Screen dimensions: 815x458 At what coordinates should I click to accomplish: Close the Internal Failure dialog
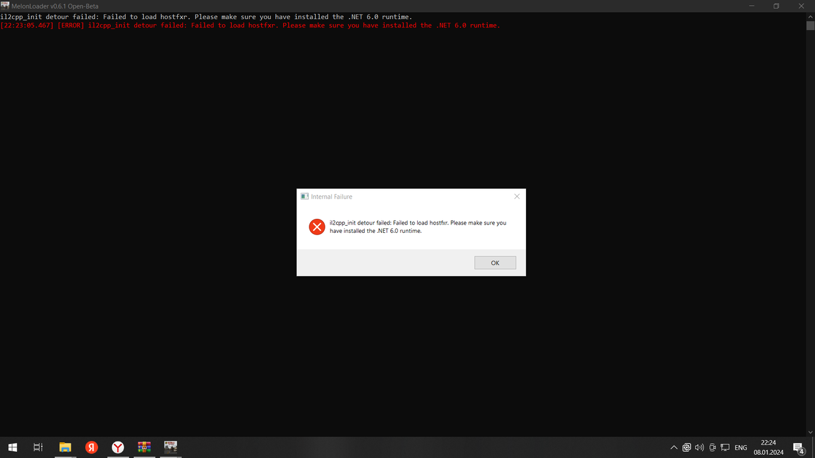click(x=517, y=197)
